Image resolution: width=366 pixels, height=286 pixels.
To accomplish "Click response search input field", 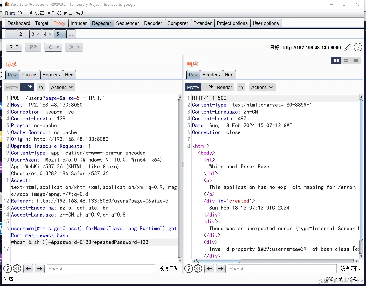I will 282,268.
